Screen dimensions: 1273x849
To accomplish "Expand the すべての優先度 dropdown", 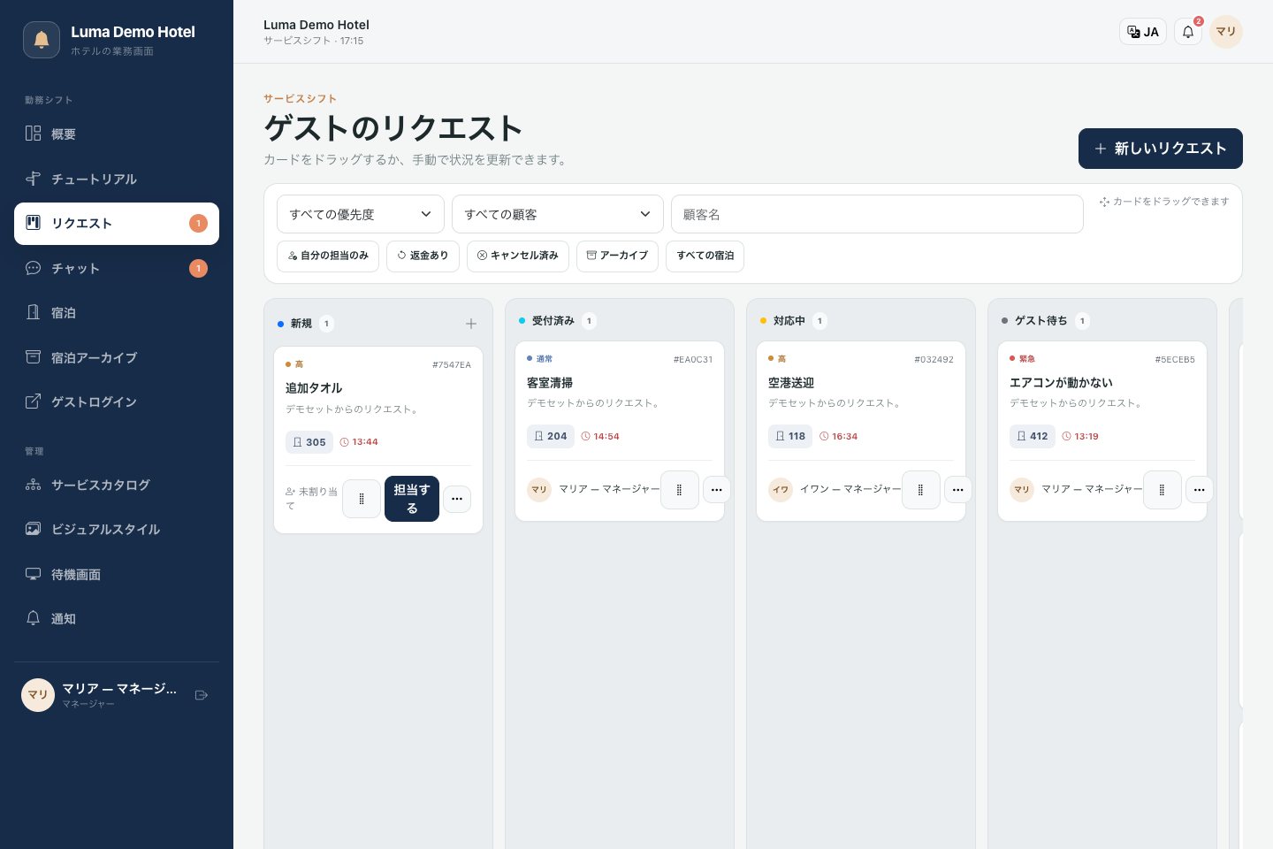I will click(361, 214).
